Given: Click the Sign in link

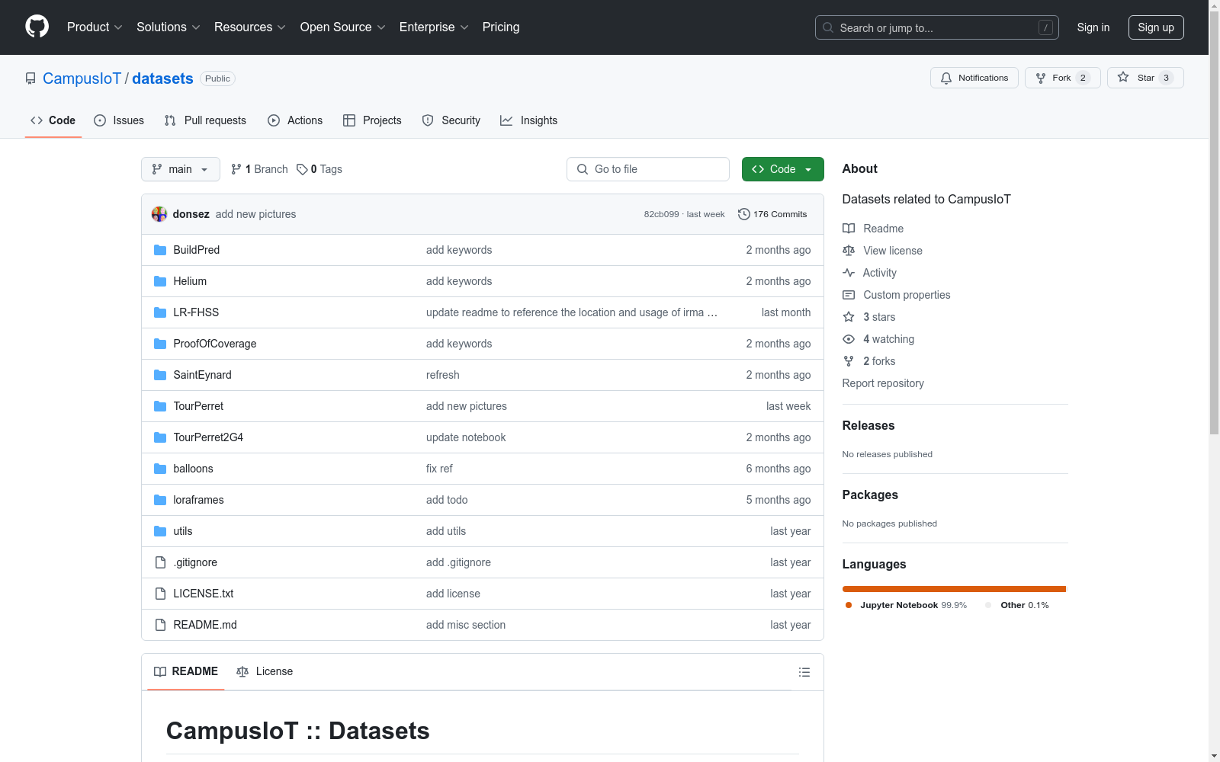Looking at the screenshot, I should click(x=1093, y=27).
